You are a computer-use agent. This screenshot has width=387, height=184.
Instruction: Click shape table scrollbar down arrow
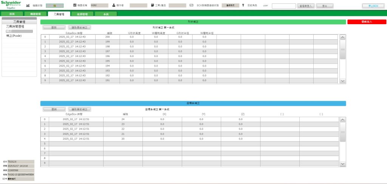click(342, 80)
